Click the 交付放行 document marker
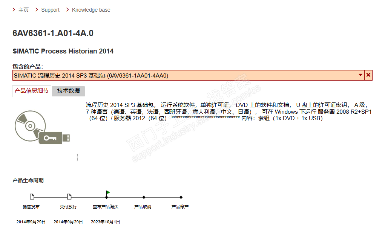Image resolution: width=385 pixels, height=235 pixels. point(69,197)
